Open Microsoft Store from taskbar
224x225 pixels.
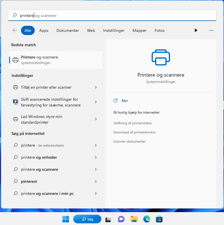pyautogui.click(x=159, y=219)
